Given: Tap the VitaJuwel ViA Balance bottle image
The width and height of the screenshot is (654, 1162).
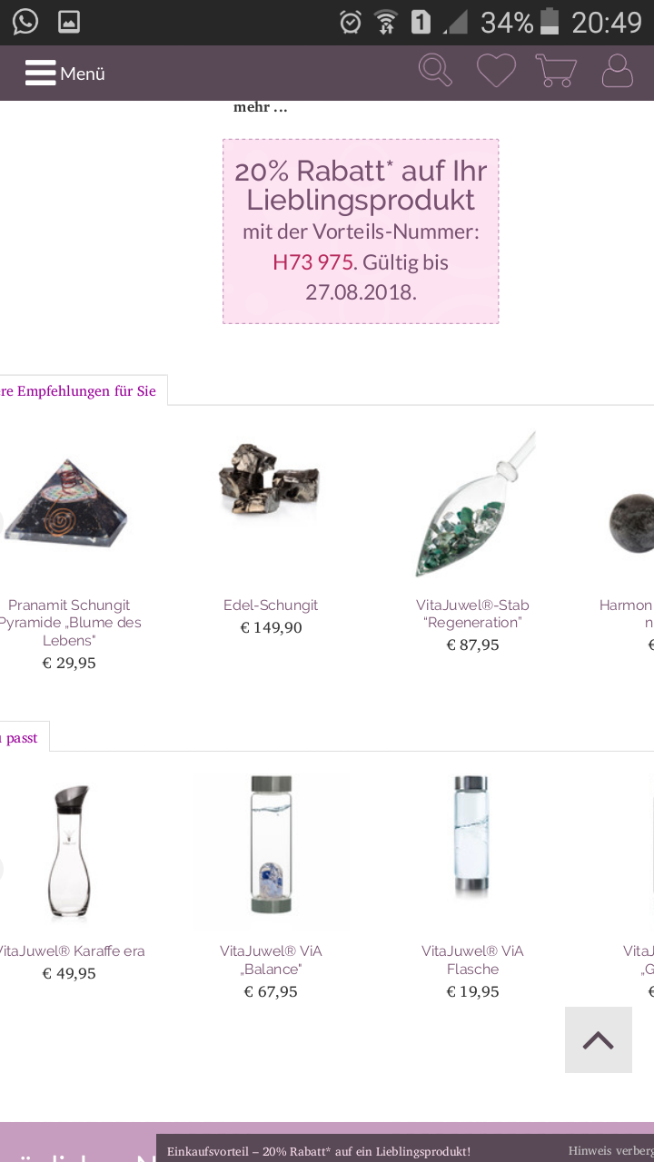Looking at the screenshot, I should point(271,847).
